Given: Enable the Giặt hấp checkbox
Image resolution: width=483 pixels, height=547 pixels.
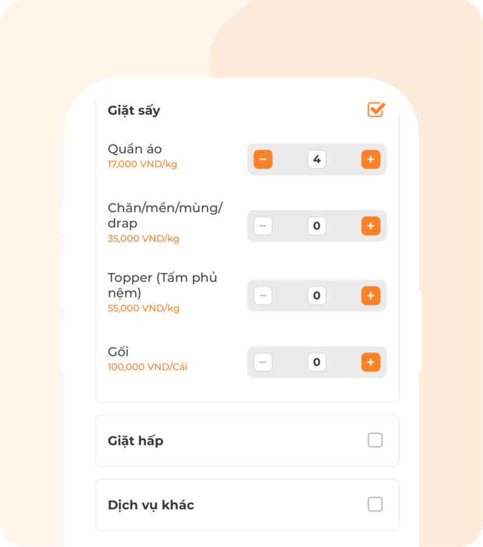Looking at the screenshot, I should pyautogui.click(x=375, y=440).
